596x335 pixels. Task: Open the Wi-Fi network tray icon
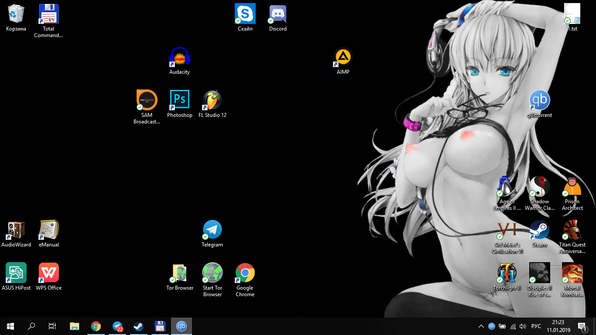pos(513,326)
